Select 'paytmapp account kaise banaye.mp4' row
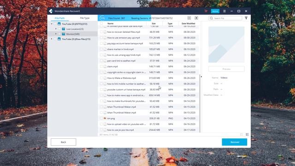This screenshot has height=166, width=295. click(x=148, y=43)
